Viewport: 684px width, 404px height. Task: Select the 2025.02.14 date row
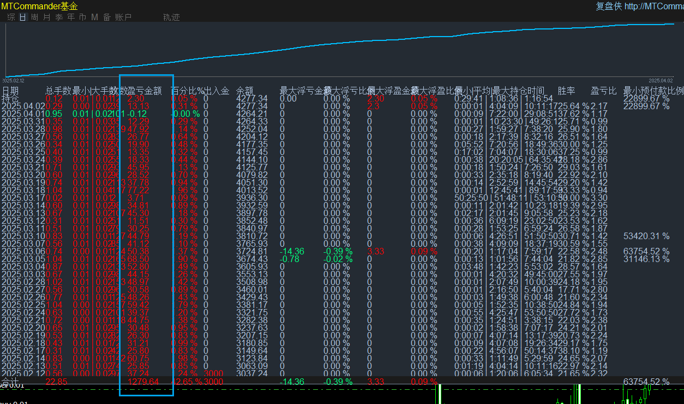pyautogui.click(x=23, y=358)
